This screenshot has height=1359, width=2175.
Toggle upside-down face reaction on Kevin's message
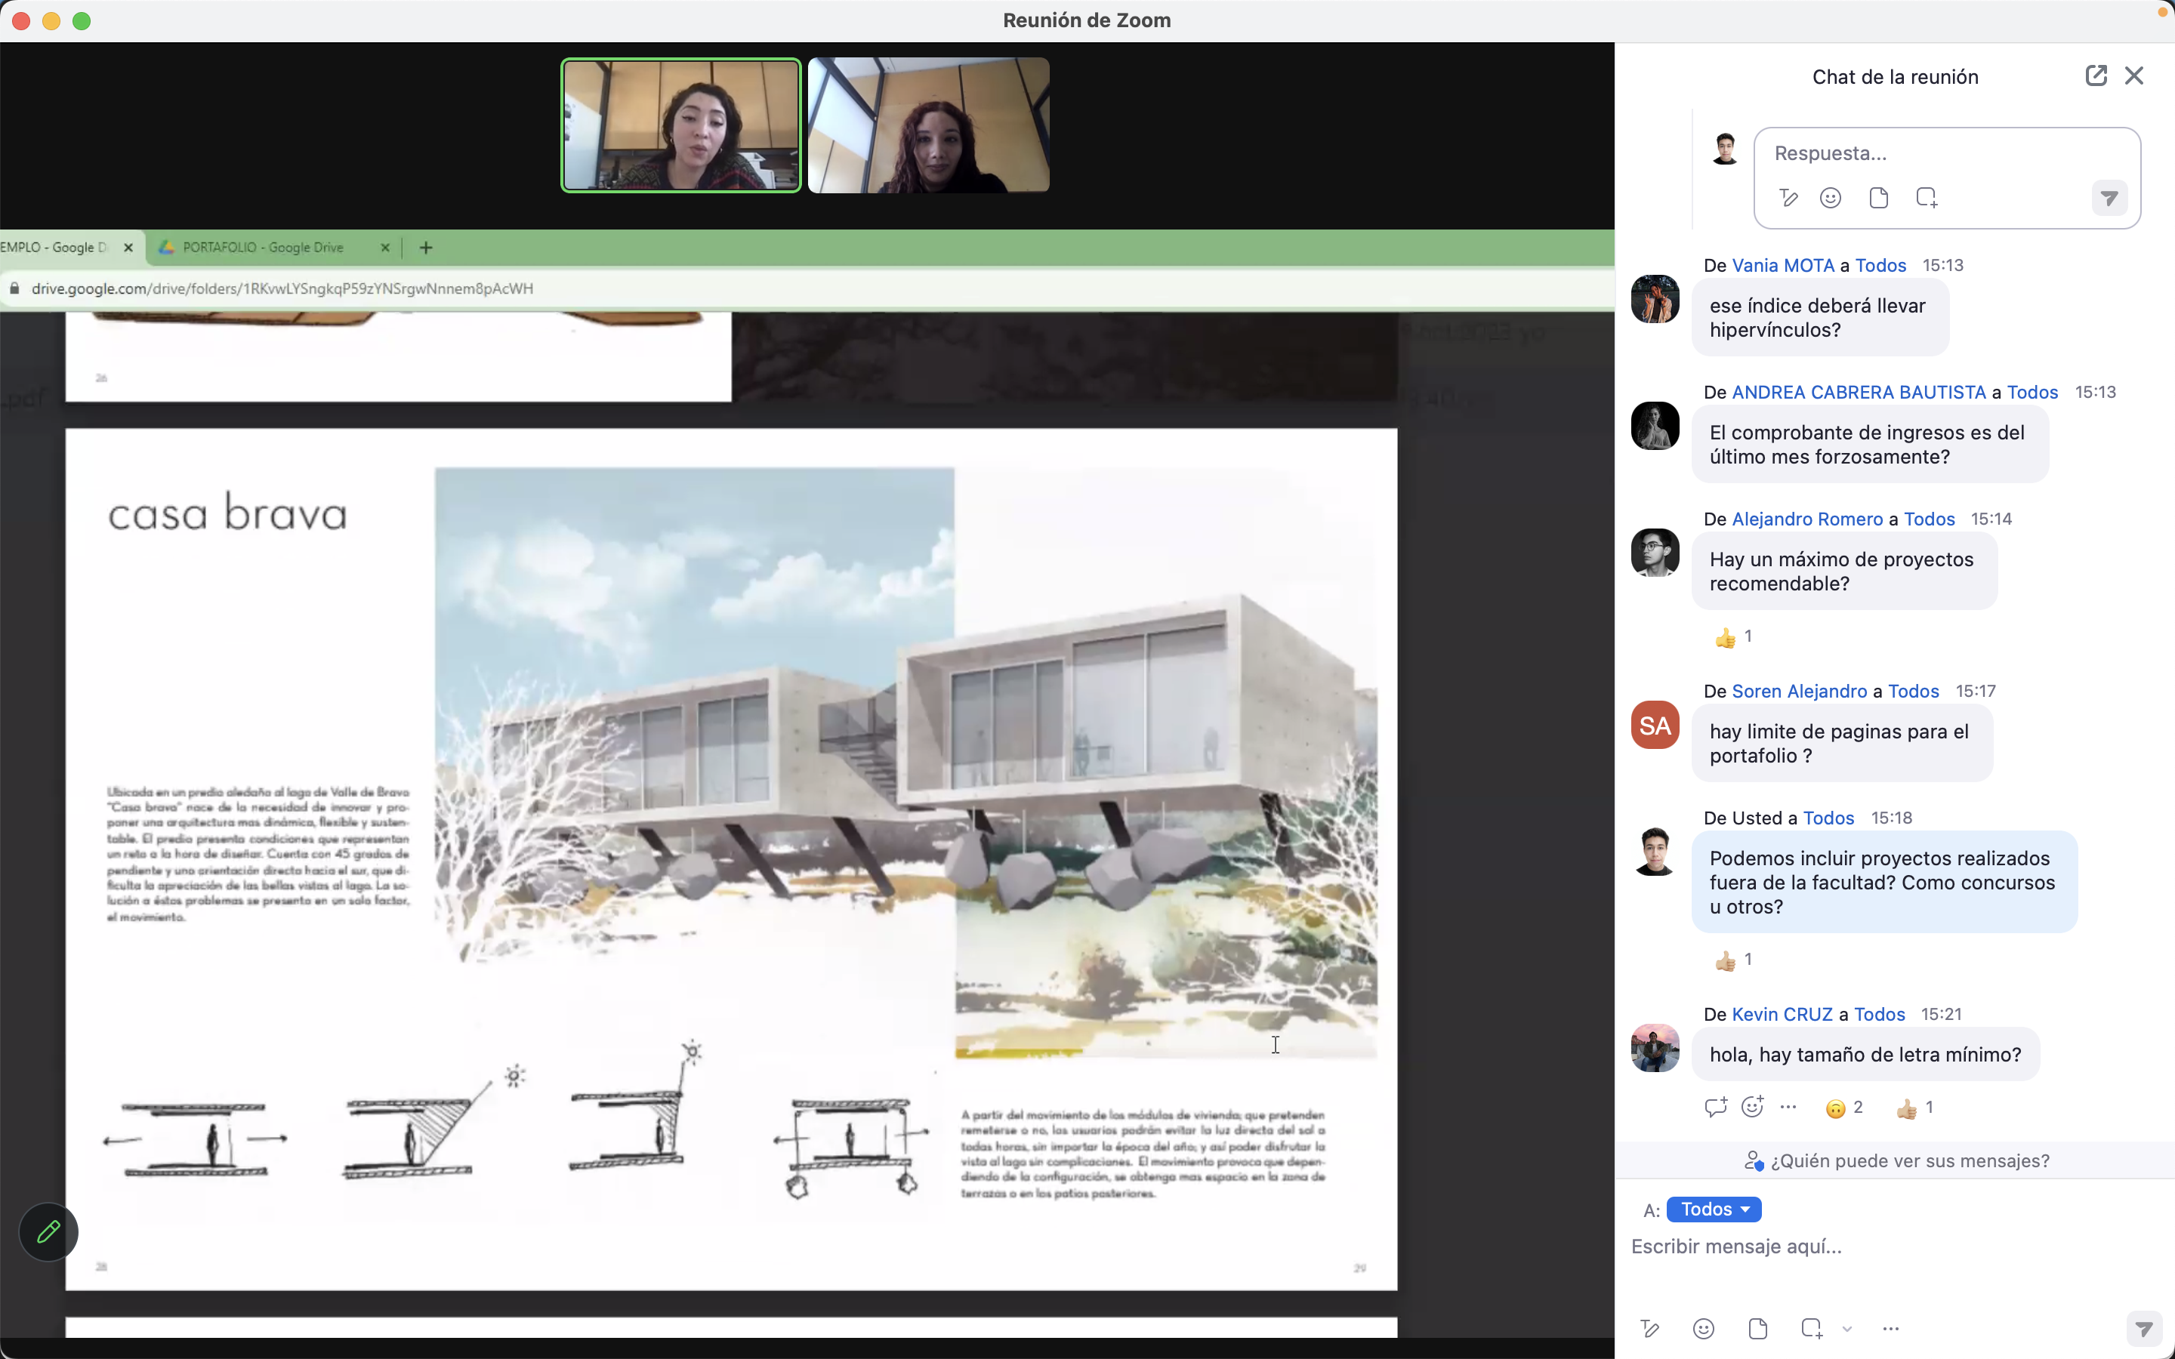click(x=1843, y=1108)
